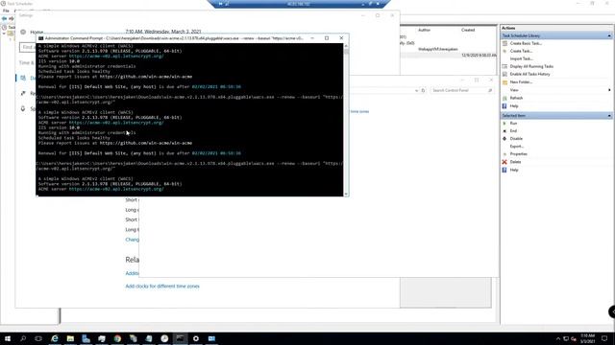615x345 pixels.
Task: Open the Control Panel address dropdown
Action: (416, 90)
